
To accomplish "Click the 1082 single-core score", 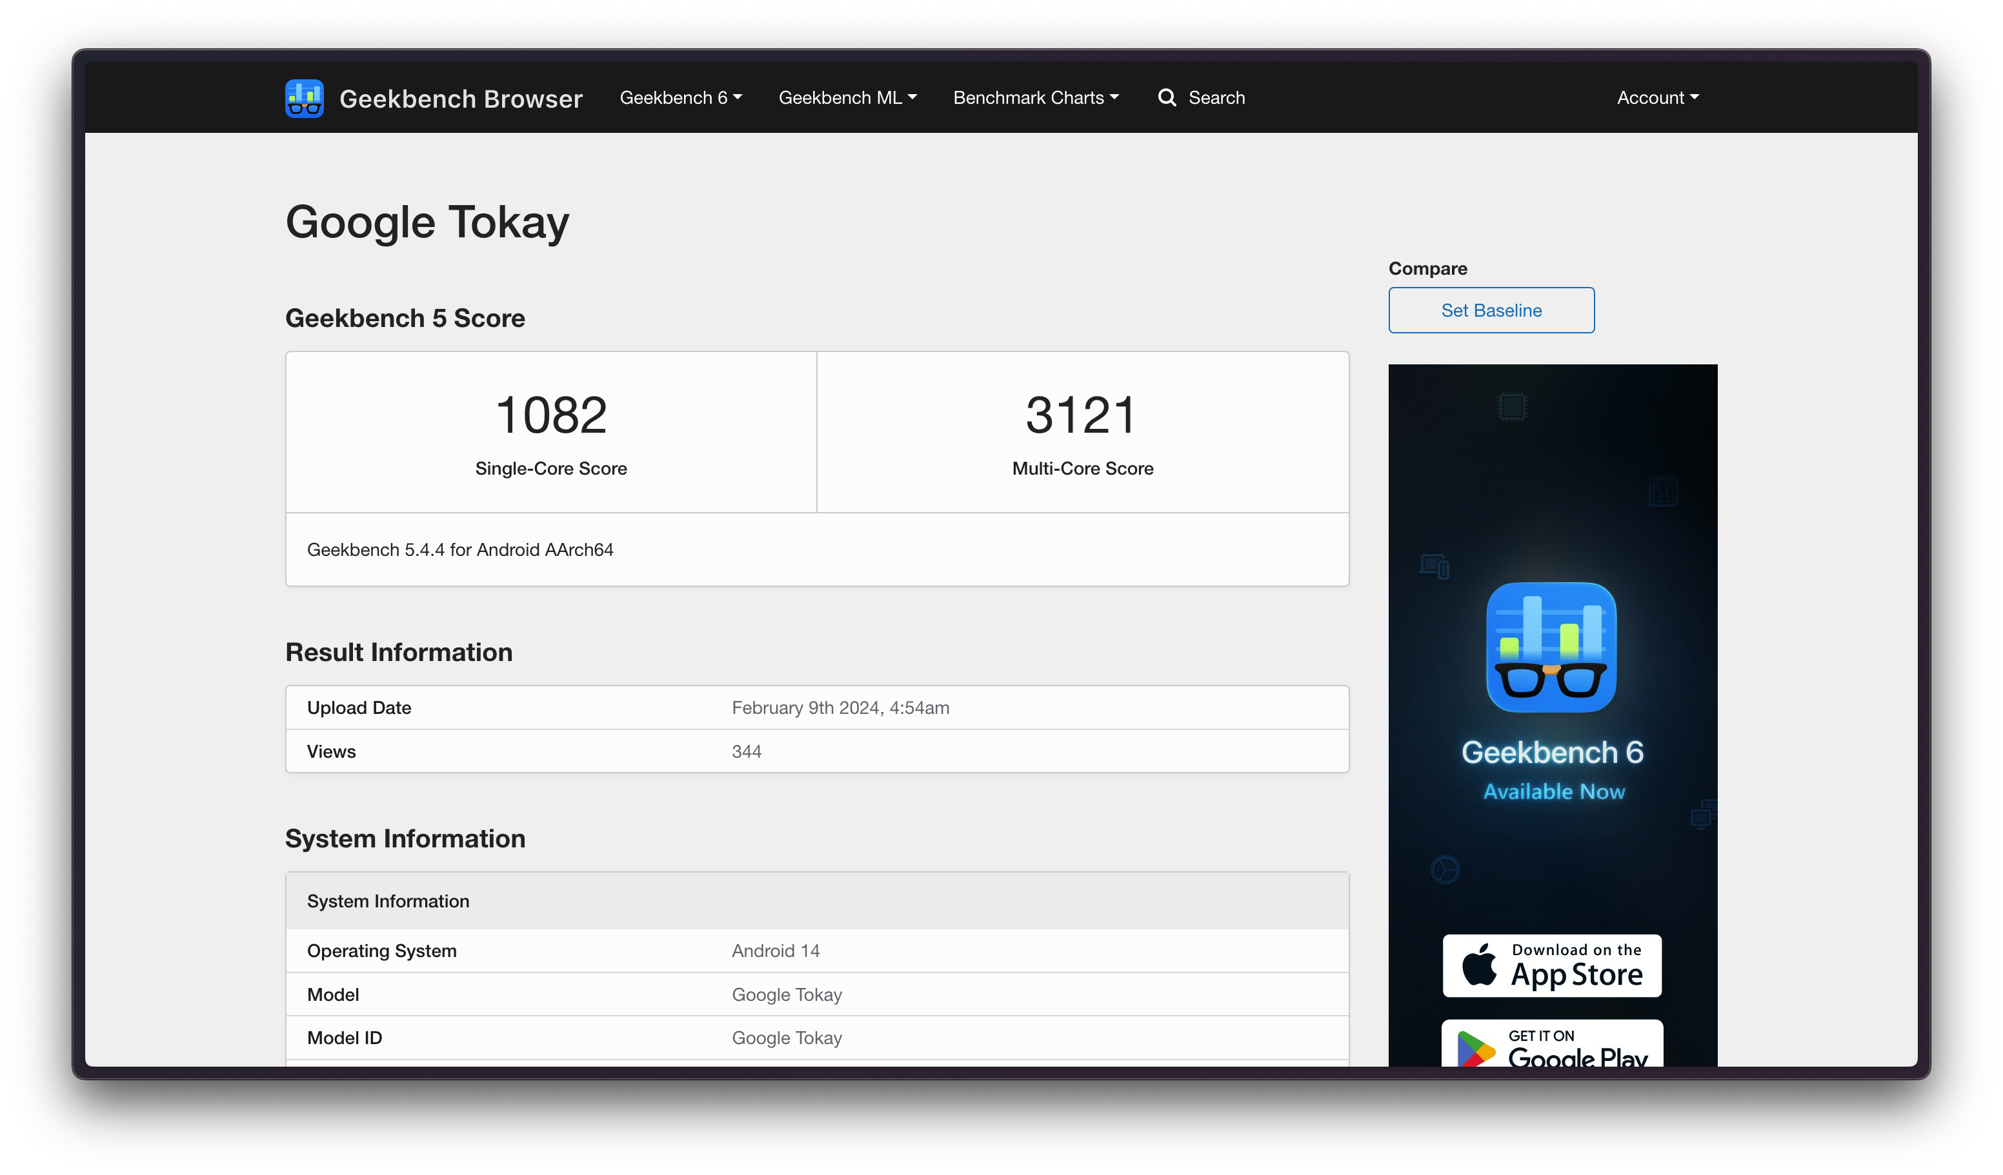I will [x=551, y=415].
